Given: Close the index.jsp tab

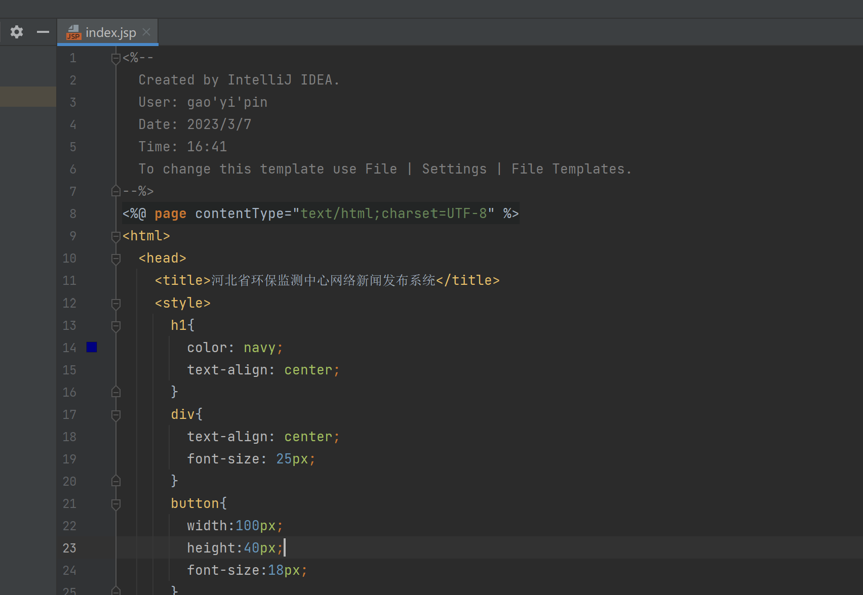Looking at the screenshot, I should 146,32.
